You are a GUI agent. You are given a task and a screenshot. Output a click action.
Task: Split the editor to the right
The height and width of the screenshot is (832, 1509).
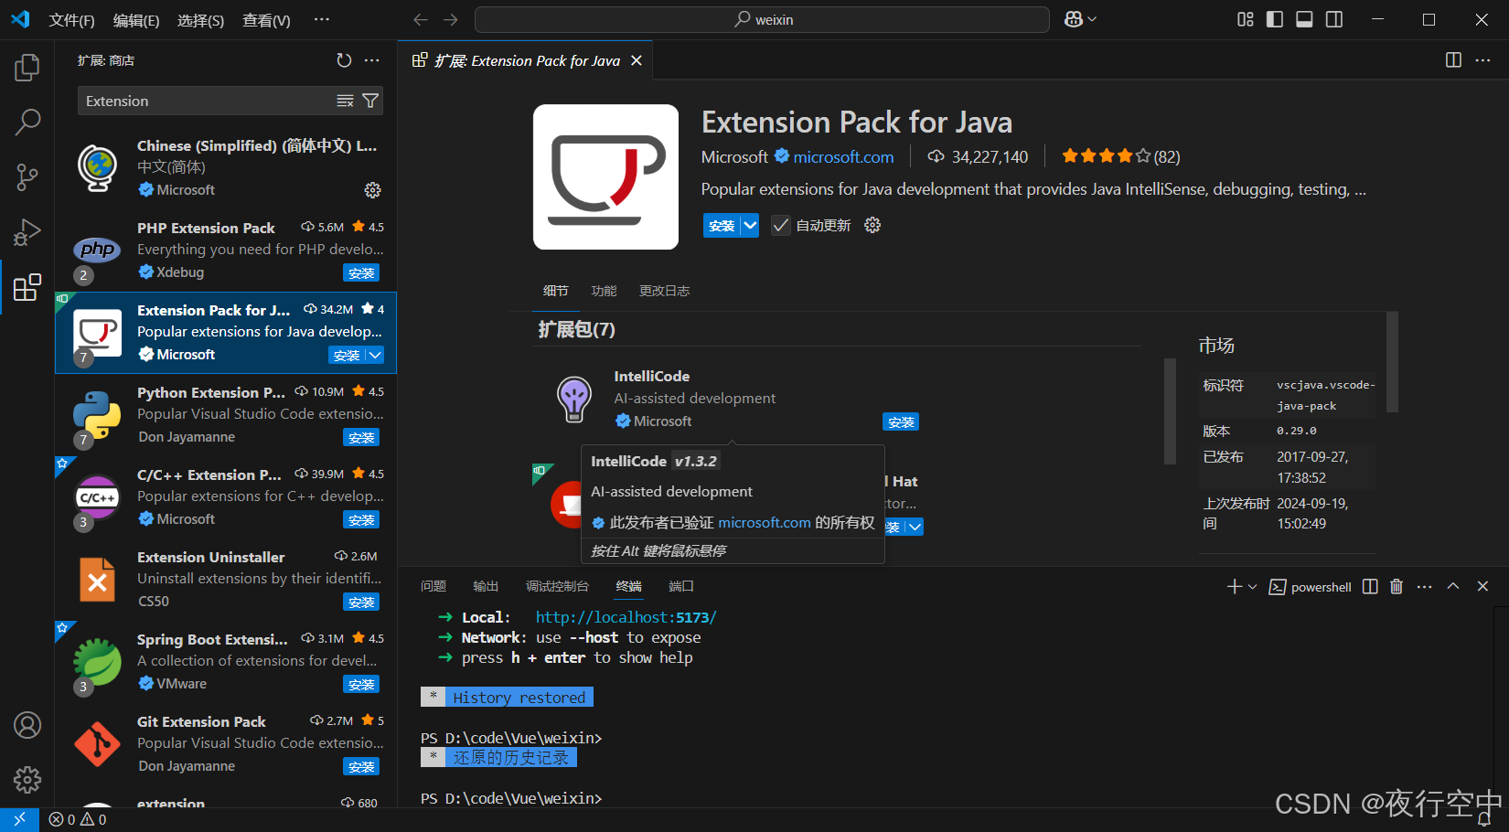click(x=1453, y=60)
